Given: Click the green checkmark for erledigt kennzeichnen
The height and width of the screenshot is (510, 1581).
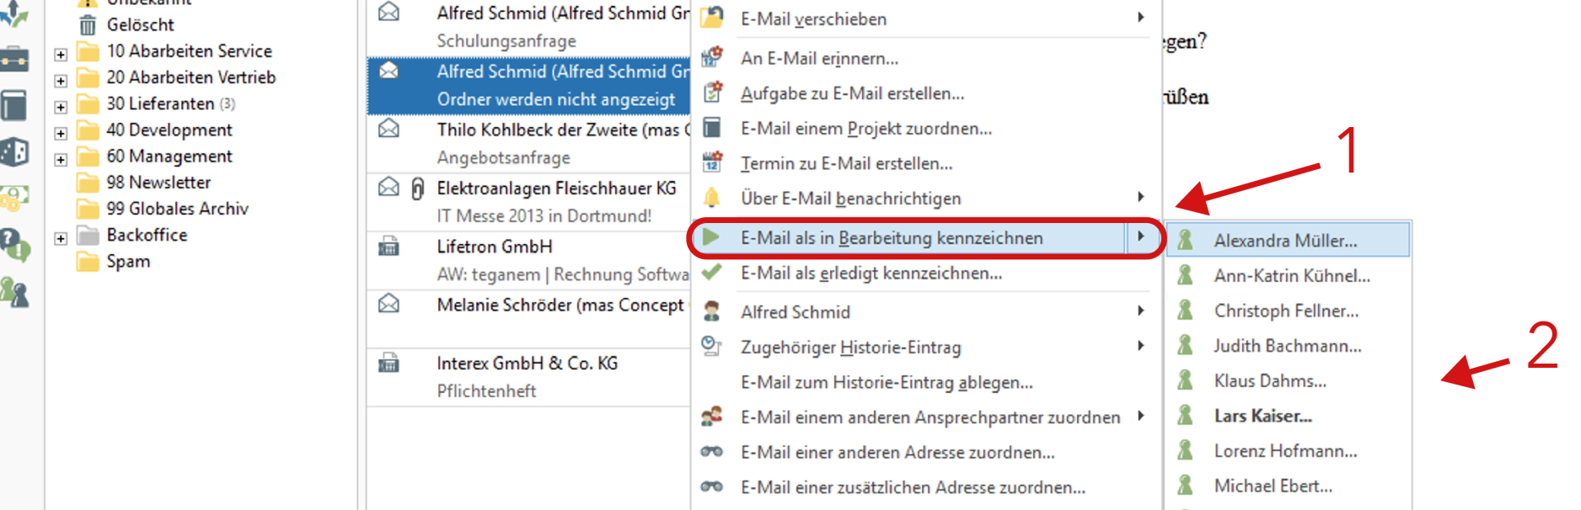Looking at the screenshot, I should (712, 273).
